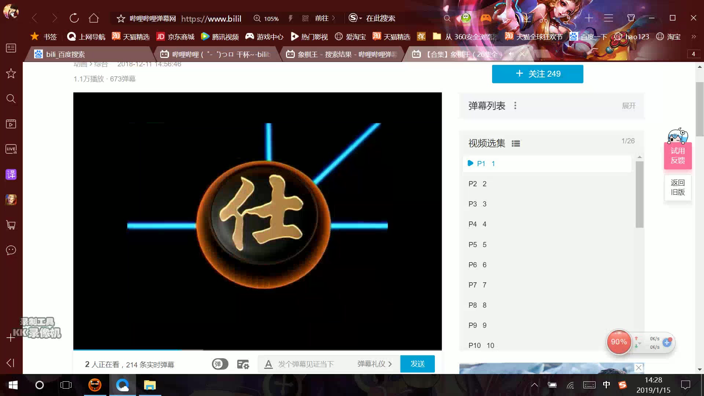The height and width of the screenshot is (396, 704).
Task: Open 书签 bookmarks menu
Action: pos(44,37)
